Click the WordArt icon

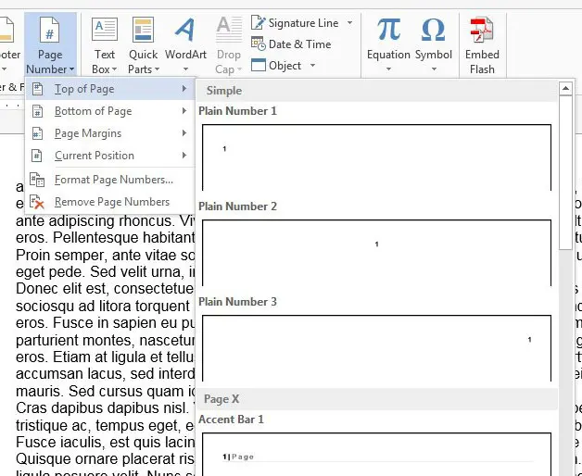click(185, 31)
